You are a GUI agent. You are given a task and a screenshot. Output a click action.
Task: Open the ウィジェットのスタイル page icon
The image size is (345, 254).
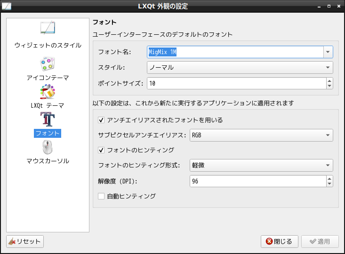click(48, 27)
